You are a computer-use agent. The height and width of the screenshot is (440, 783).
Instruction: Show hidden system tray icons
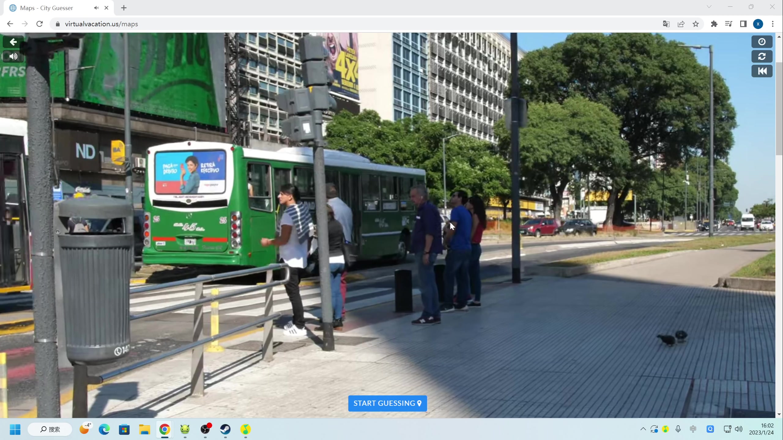tap(643, 429)
